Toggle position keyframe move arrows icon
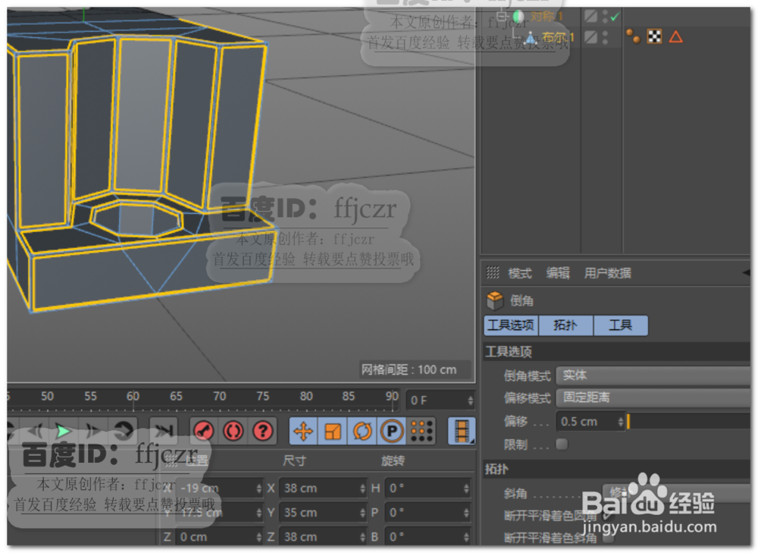 tap(304, 431)
